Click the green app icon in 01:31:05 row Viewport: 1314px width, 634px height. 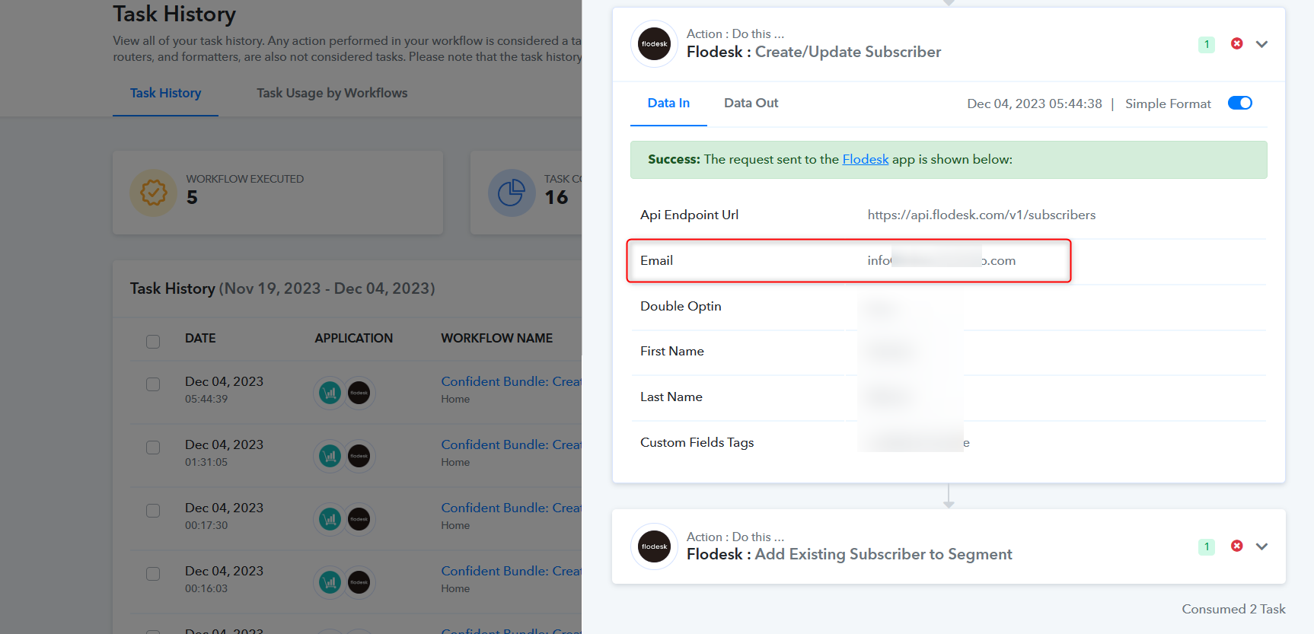330,456
